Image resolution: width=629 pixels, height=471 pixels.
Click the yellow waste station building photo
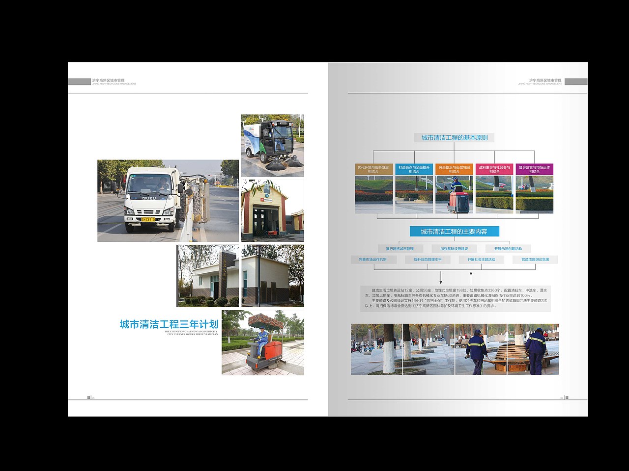[272, 210]
